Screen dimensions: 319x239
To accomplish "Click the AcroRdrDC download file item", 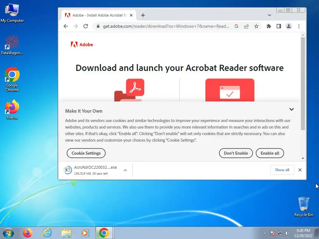I will [91, 170].
